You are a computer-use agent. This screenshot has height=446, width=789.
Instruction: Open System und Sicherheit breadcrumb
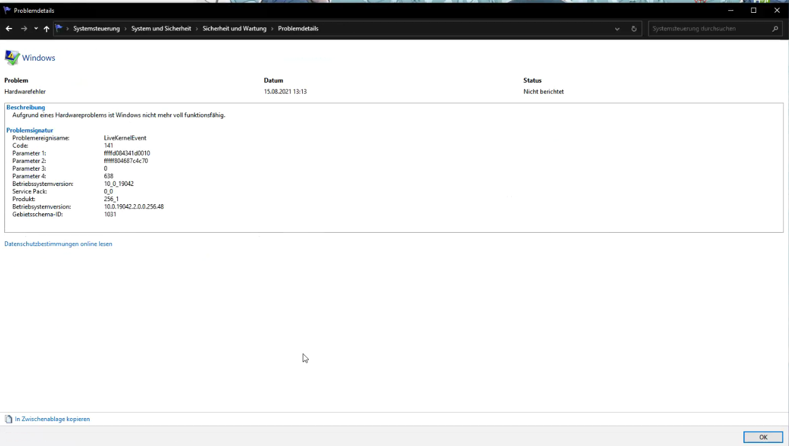pos(161,29)
